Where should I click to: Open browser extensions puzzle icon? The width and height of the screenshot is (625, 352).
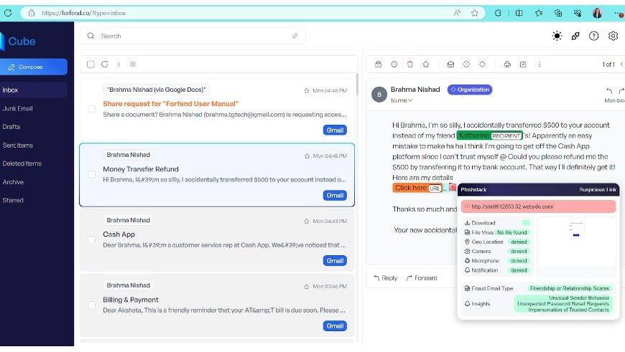(498, 13)
